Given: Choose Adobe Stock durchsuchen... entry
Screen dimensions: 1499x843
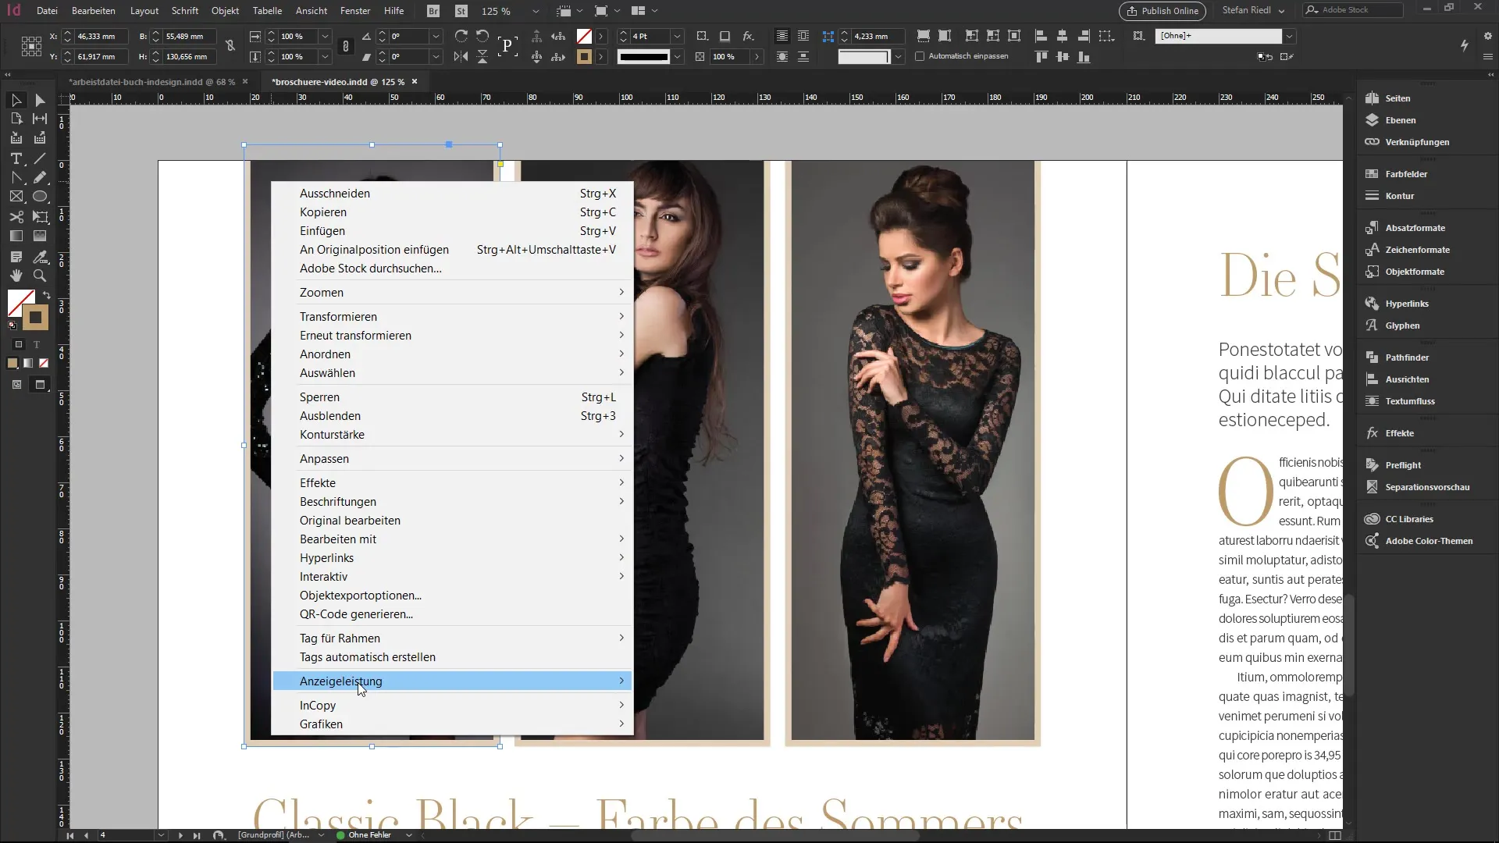Looking at the screenshot, I should pyautogui.click(x=452, y=268).
